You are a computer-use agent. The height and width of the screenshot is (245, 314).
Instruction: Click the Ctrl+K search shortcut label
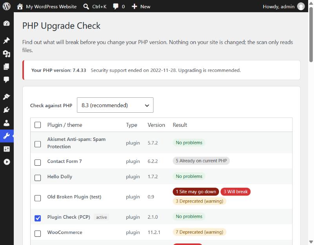click(x=99, y=7)
